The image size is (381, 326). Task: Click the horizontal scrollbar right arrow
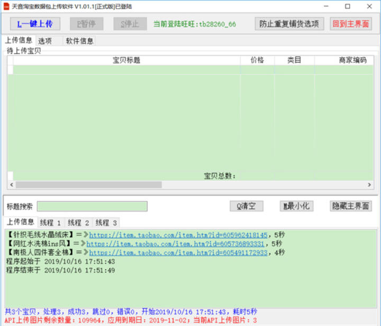[370, 185]
